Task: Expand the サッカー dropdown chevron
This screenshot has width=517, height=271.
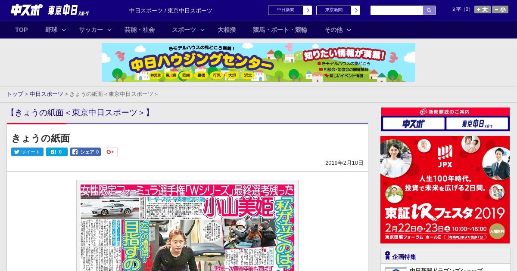Action: click(x=109, y=30)
